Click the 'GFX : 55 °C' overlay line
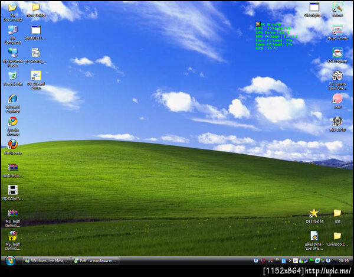 (x=267, y=48)
